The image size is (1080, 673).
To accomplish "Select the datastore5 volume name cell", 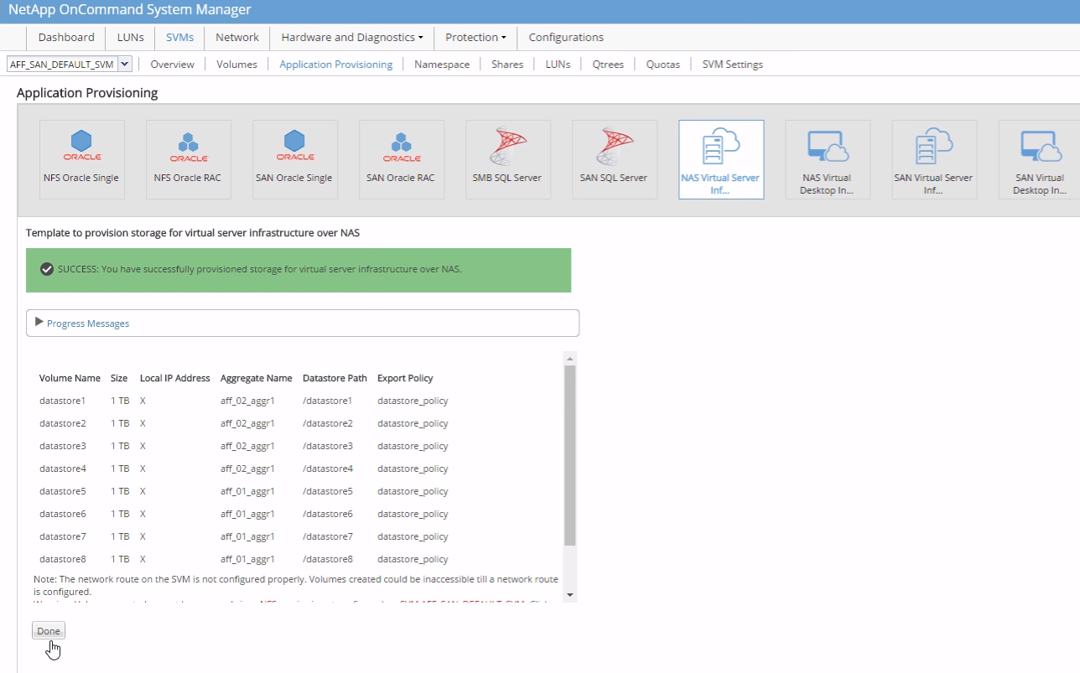I will click(63, 491).
